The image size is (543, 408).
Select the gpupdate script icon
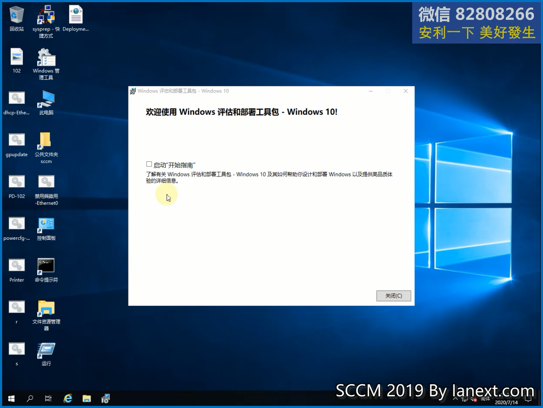click(17, 144)
